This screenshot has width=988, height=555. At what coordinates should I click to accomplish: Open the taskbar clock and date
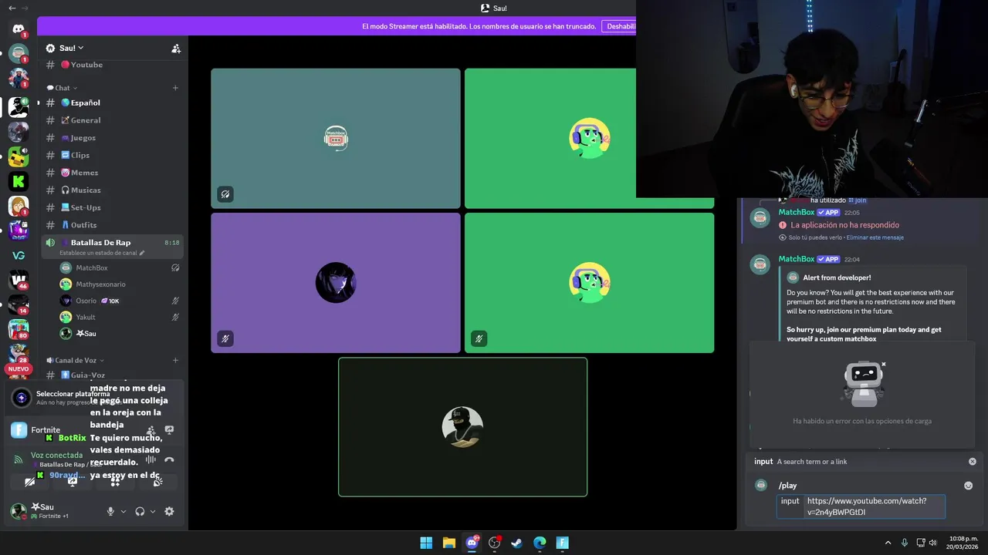tap(963, 543)
